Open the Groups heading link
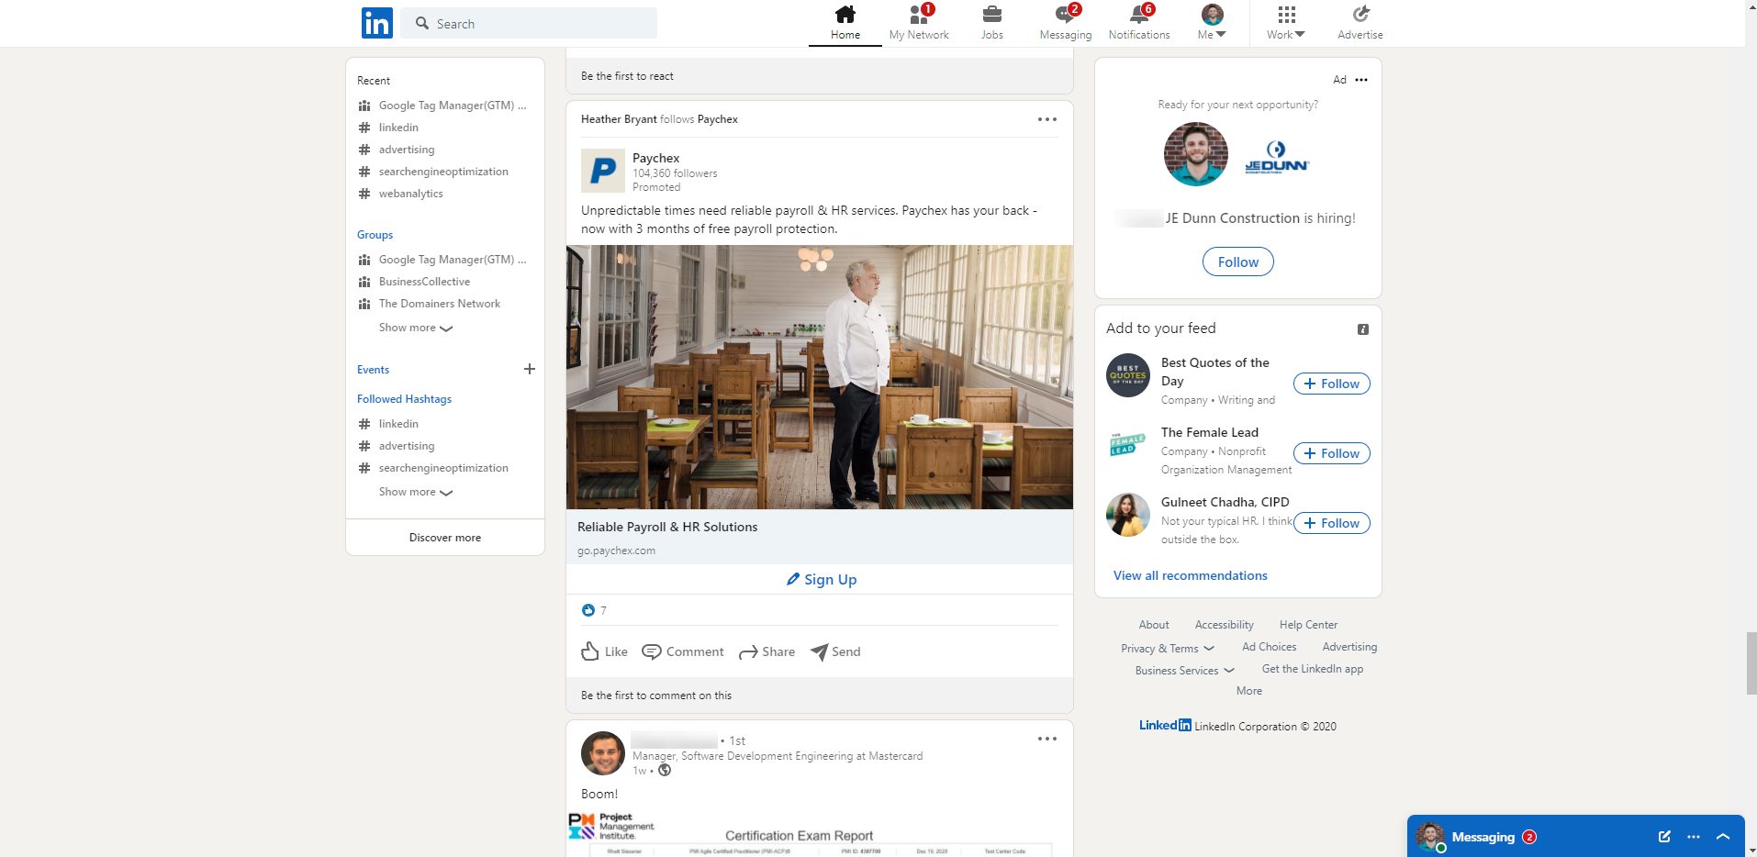The image size is (1757, 857). tap(375, 235)
